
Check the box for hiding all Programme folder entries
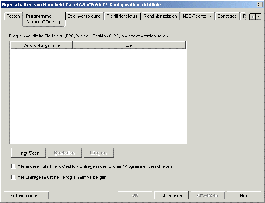[x=13, y=177]
